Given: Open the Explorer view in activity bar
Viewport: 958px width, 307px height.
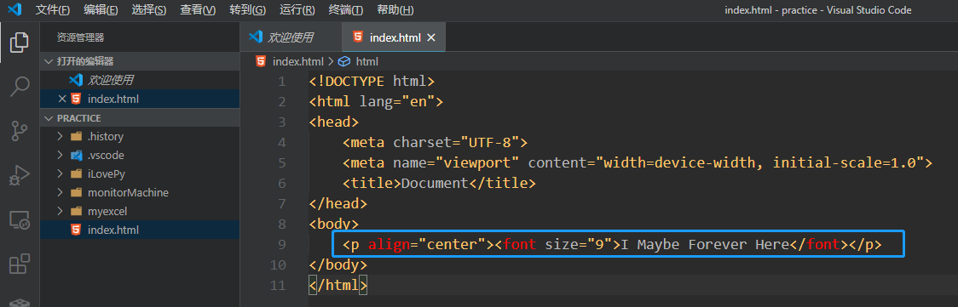Looking at the screenshot, I should pyautogui.click(x=20, y=42).
